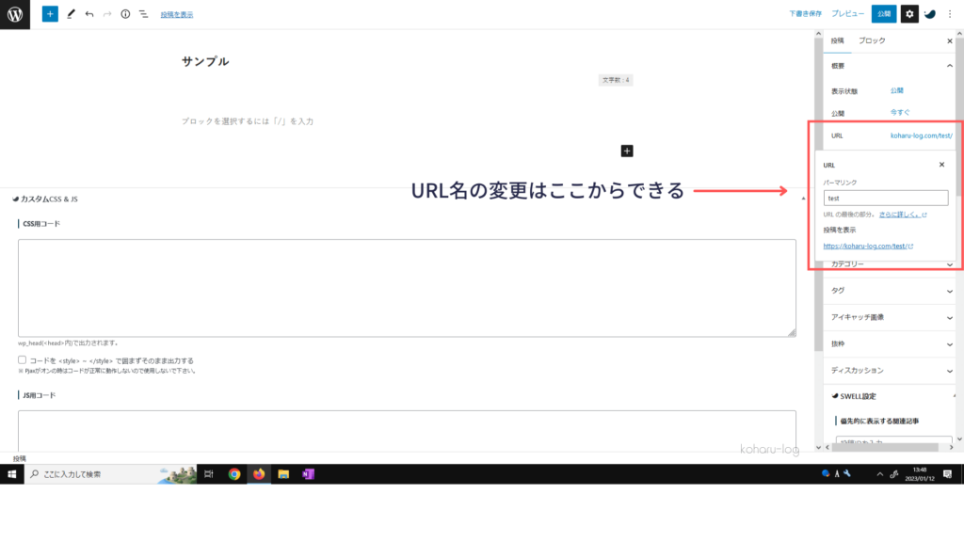Add a block with the black plus button
This screenshot has width=964, height=542.
pyautogui.click(x=626, y=151)
